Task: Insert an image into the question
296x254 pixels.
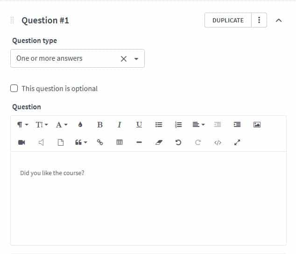Action: pyautogui.click(x=257, y=125)
